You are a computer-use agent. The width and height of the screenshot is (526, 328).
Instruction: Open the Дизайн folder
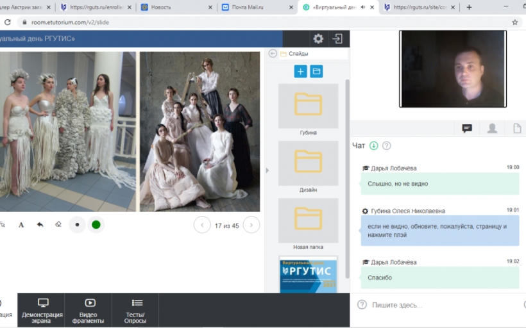[309, 163]
